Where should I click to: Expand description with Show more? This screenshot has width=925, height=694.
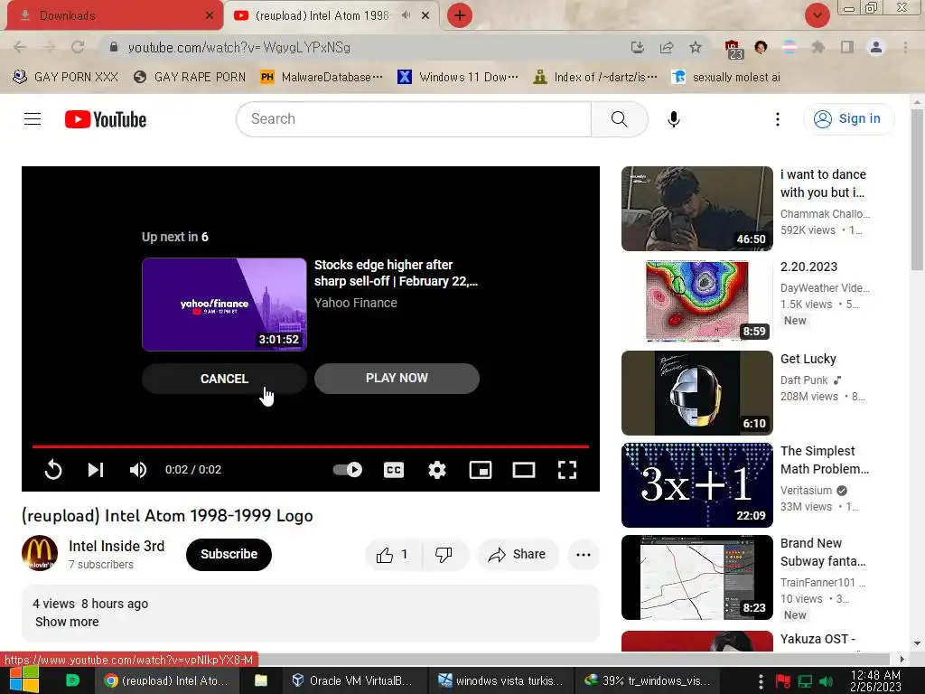coord(67,622)
